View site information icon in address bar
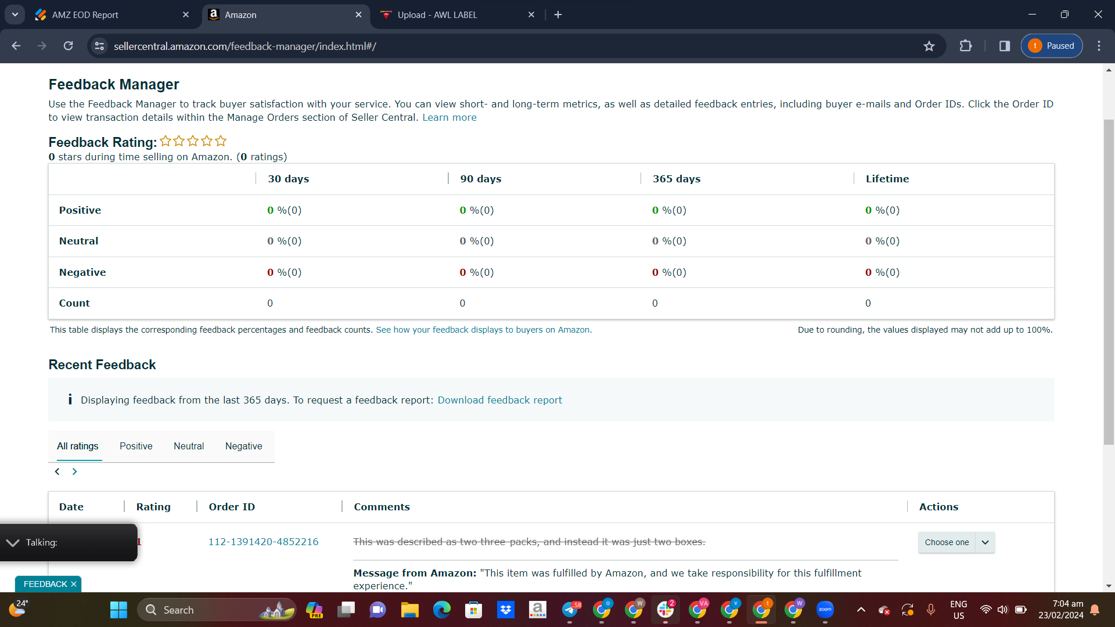The image size is (1115, 627). (100, 46)
